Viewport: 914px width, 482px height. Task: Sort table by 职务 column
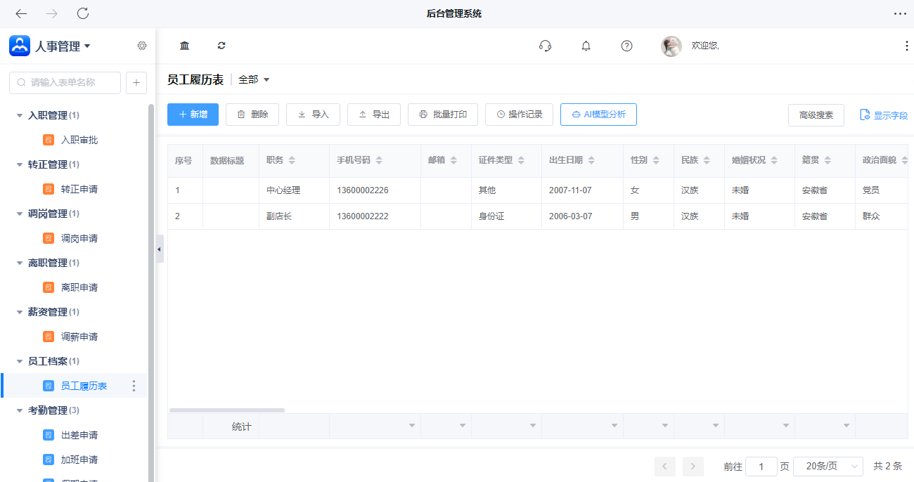tap(292, 160)
